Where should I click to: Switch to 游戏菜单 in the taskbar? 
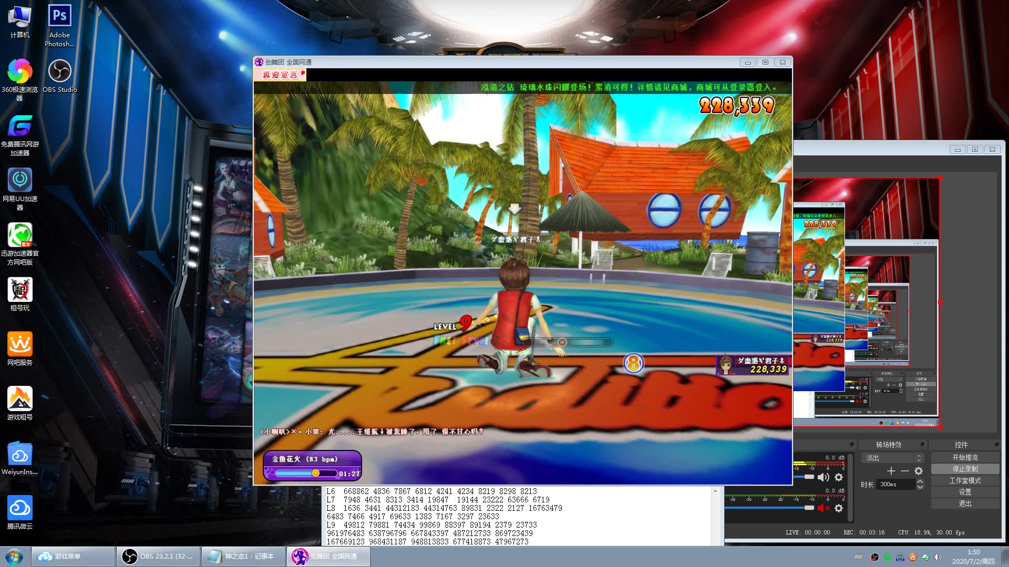73,556
